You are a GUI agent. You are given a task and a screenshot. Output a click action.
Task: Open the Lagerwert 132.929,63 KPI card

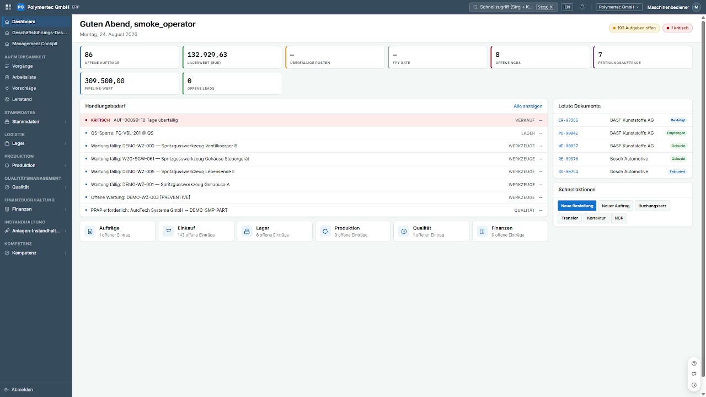pos(232,57)
